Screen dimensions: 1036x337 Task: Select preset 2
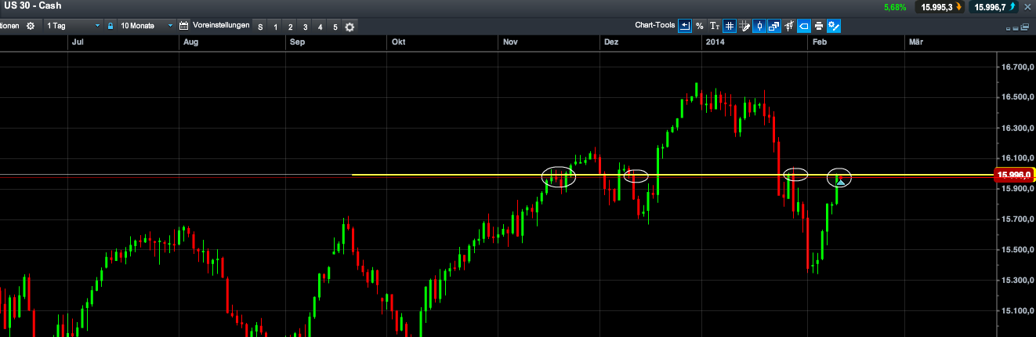(x=290, y=27)
